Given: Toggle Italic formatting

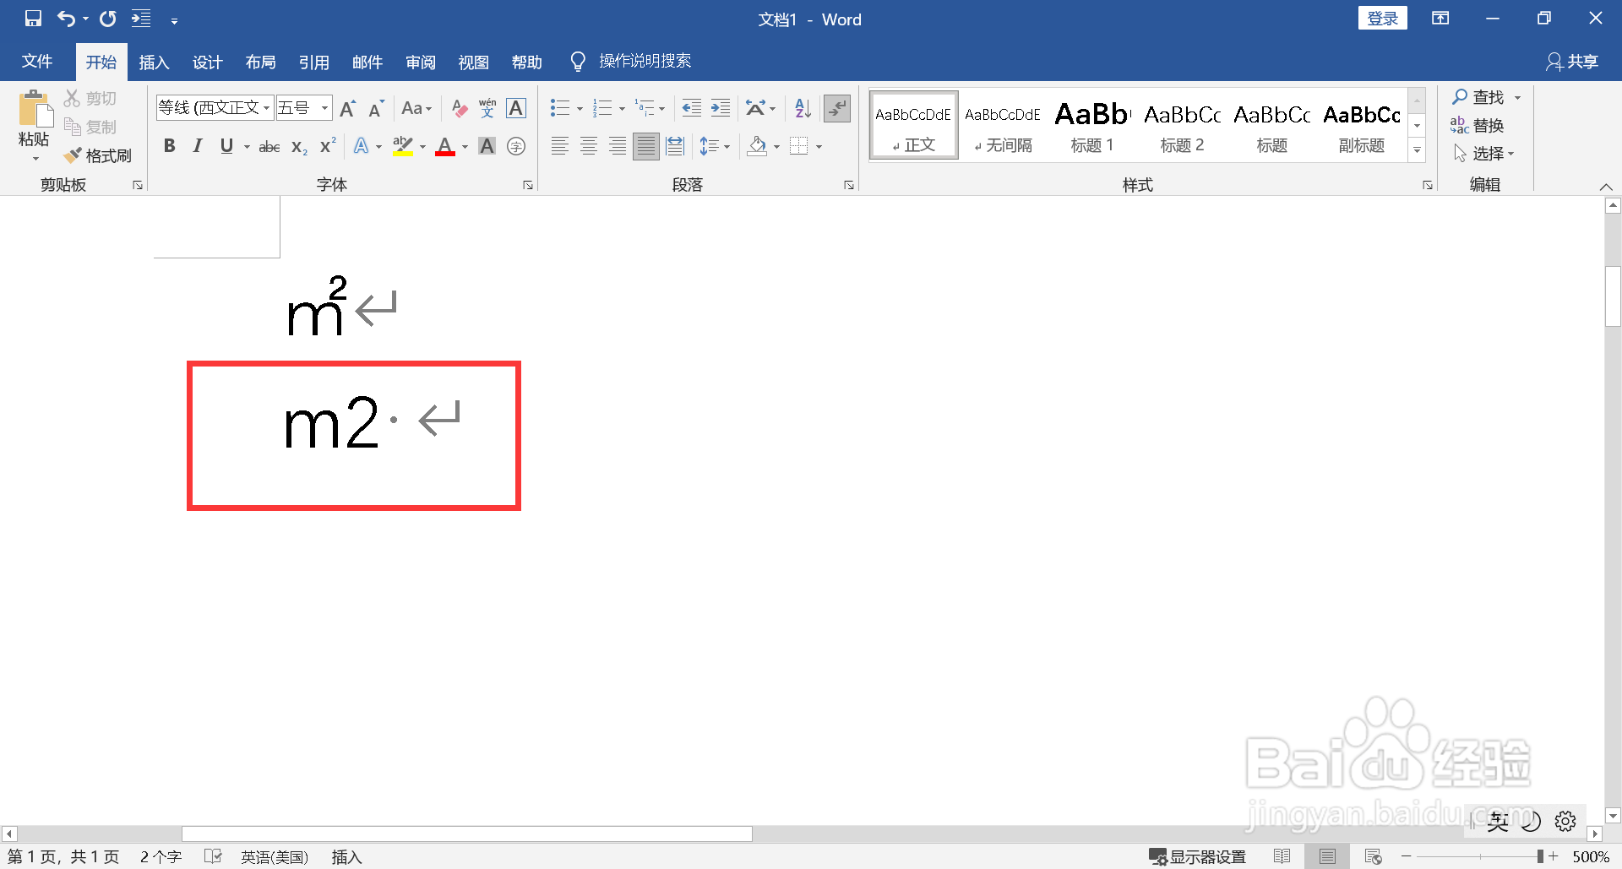Looking at the screenshot, I should point(197,146).
